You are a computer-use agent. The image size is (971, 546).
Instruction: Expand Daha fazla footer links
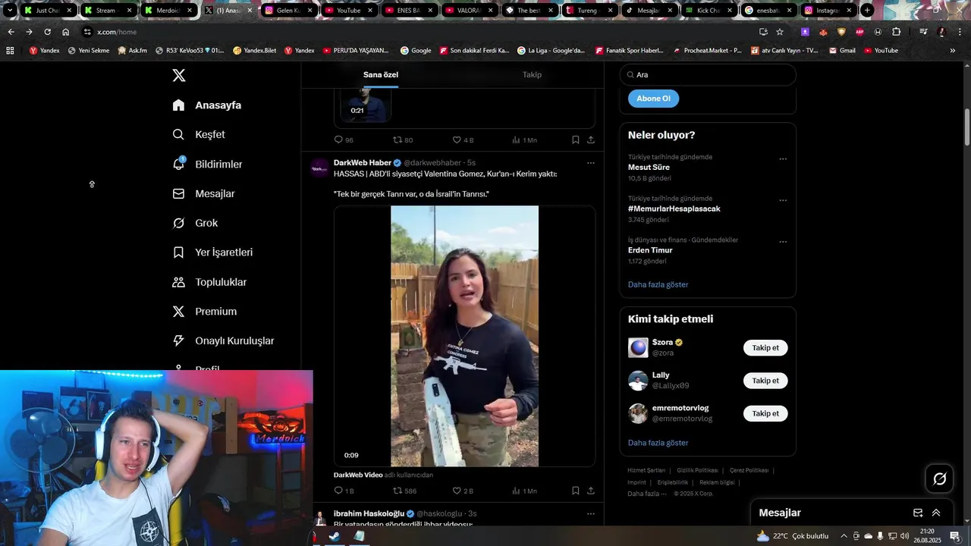point(647,494)
